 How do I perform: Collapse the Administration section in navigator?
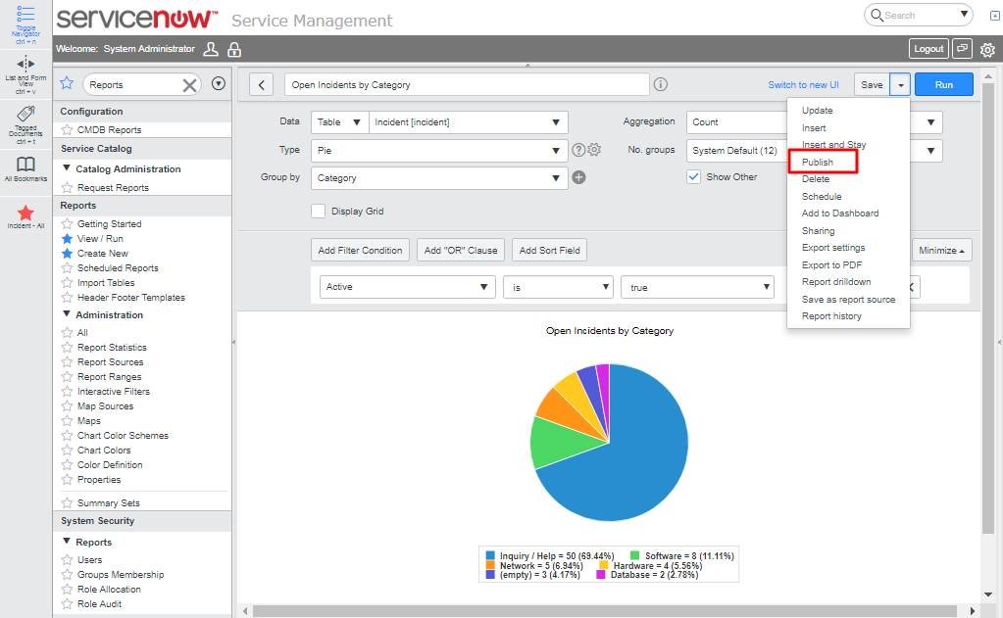(67, 315)
